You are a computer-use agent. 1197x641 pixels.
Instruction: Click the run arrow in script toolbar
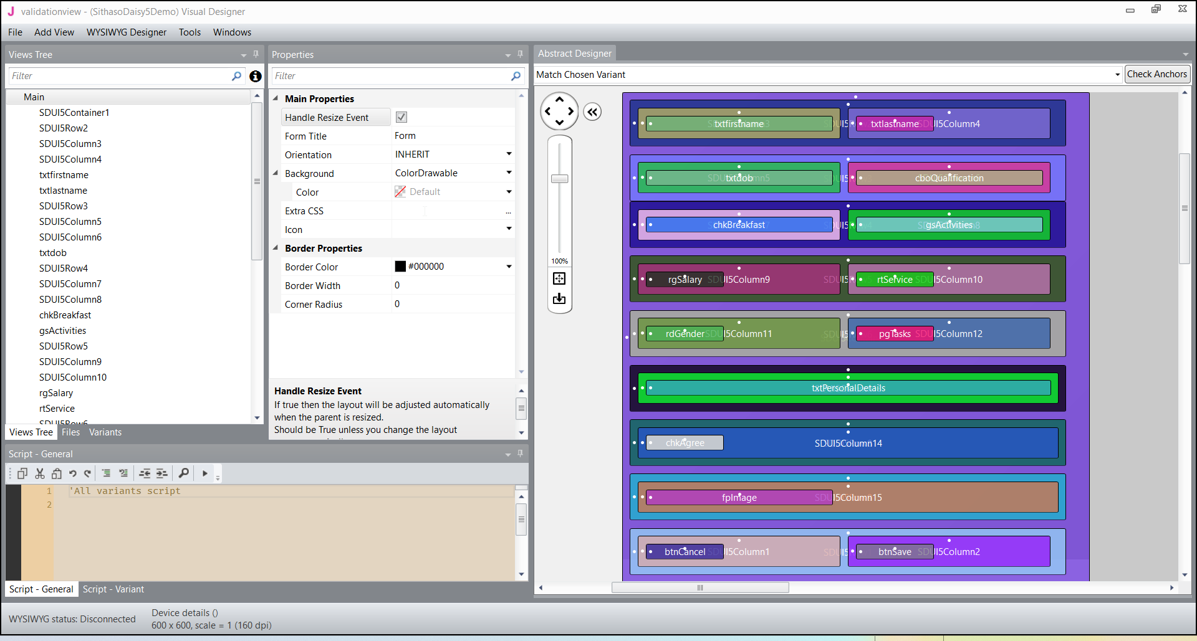click(204, 473)
